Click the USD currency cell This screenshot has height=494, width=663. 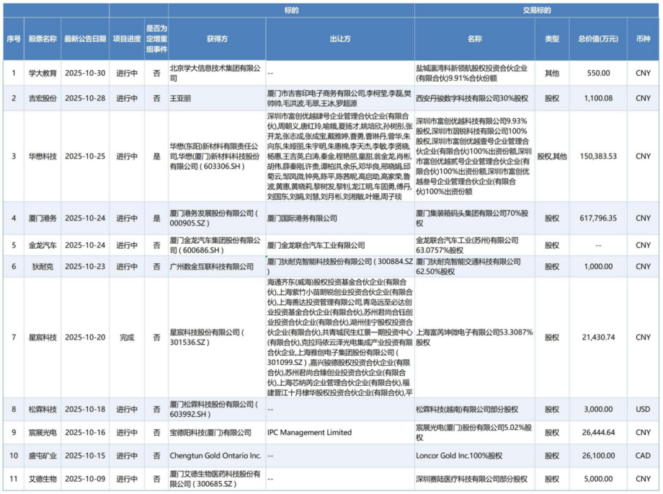[643, 410]
